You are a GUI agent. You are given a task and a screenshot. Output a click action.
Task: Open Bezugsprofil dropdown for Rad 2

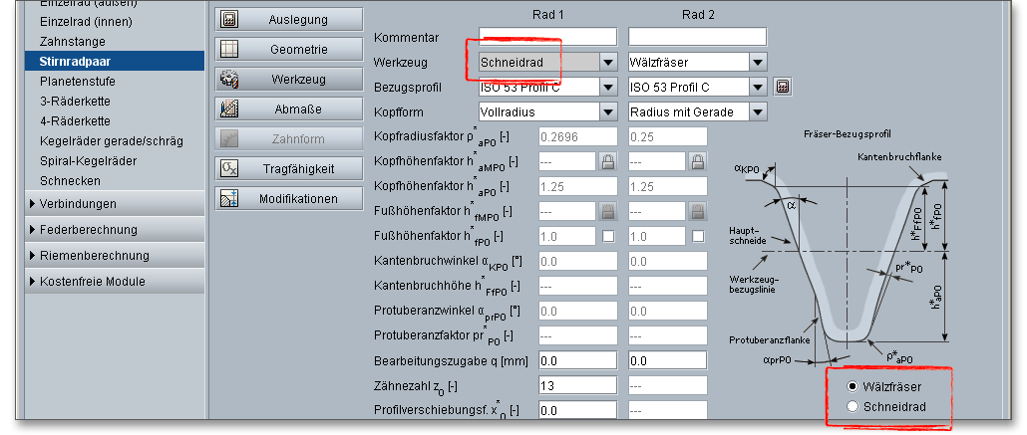(757, 87)
